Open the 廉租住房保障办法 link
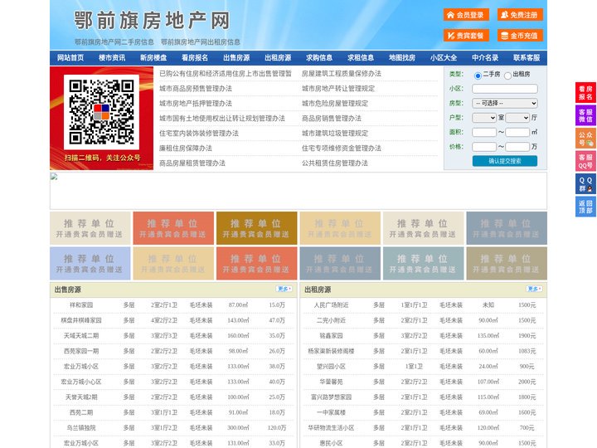597x448 pixels. click(x=186, y=149)
